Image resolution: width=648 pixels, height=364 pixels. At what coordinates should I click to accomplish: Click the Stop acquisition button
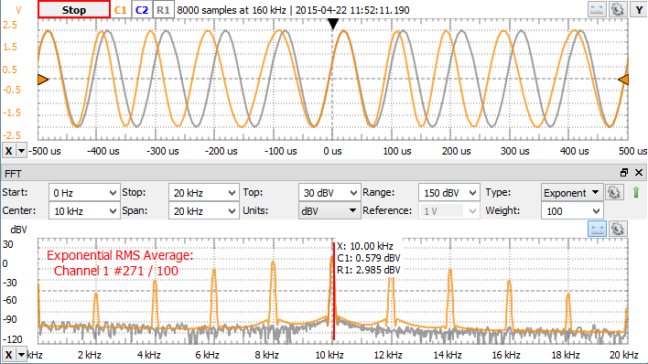(74, 10)
